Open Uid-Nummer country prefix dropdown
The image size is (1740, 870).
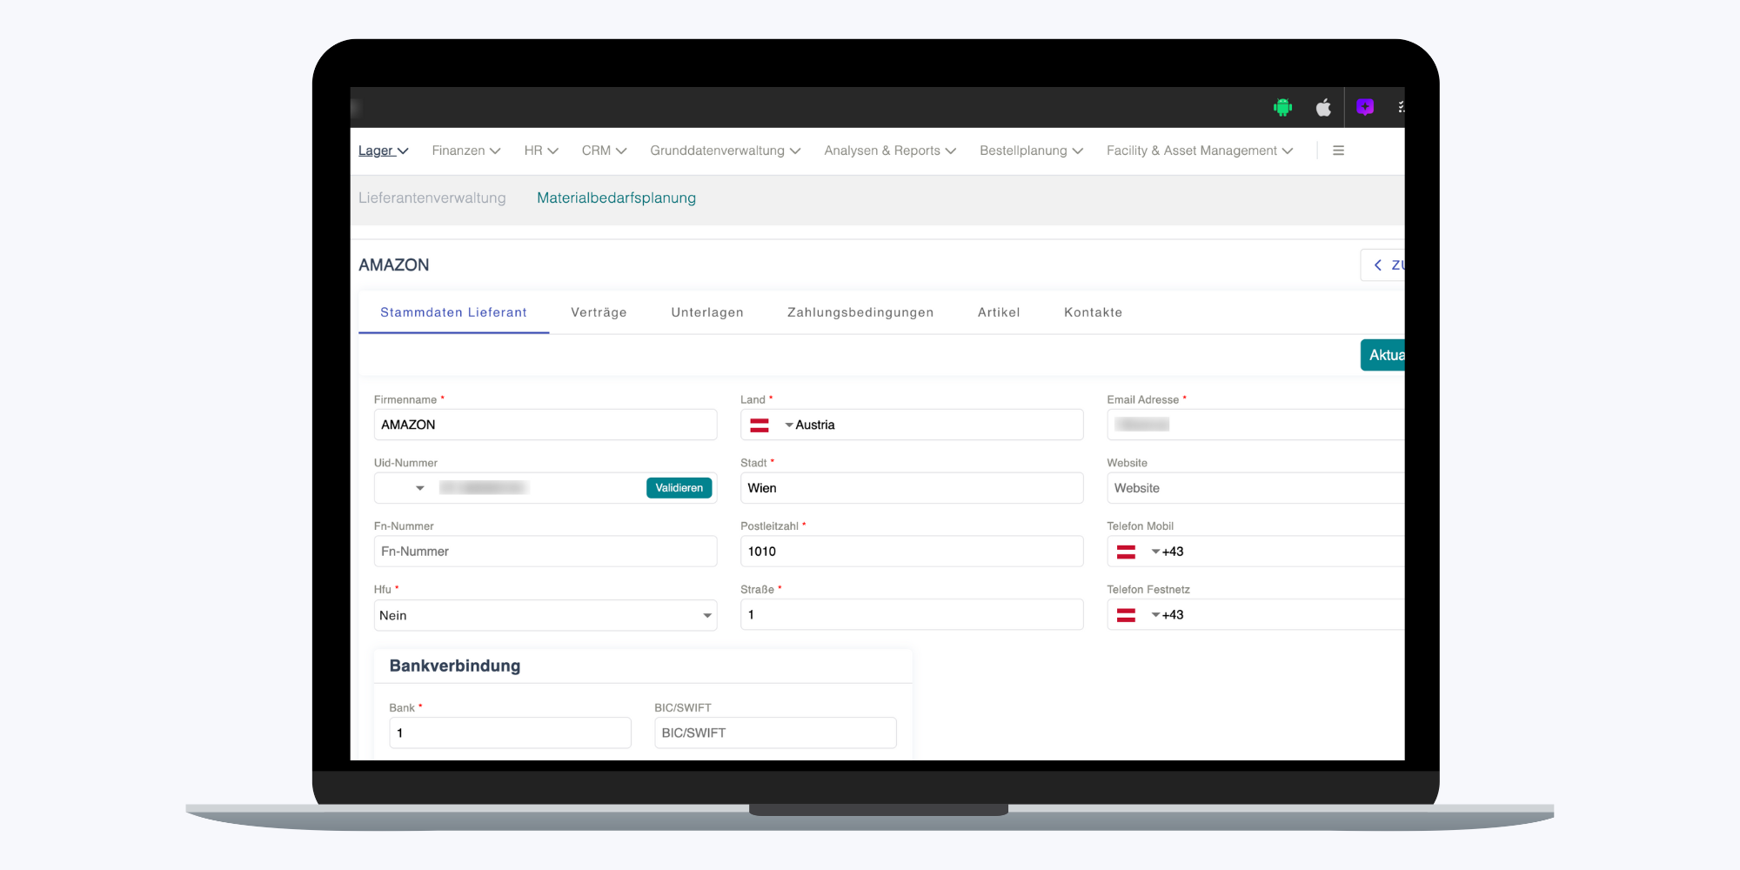click(419, 488)
